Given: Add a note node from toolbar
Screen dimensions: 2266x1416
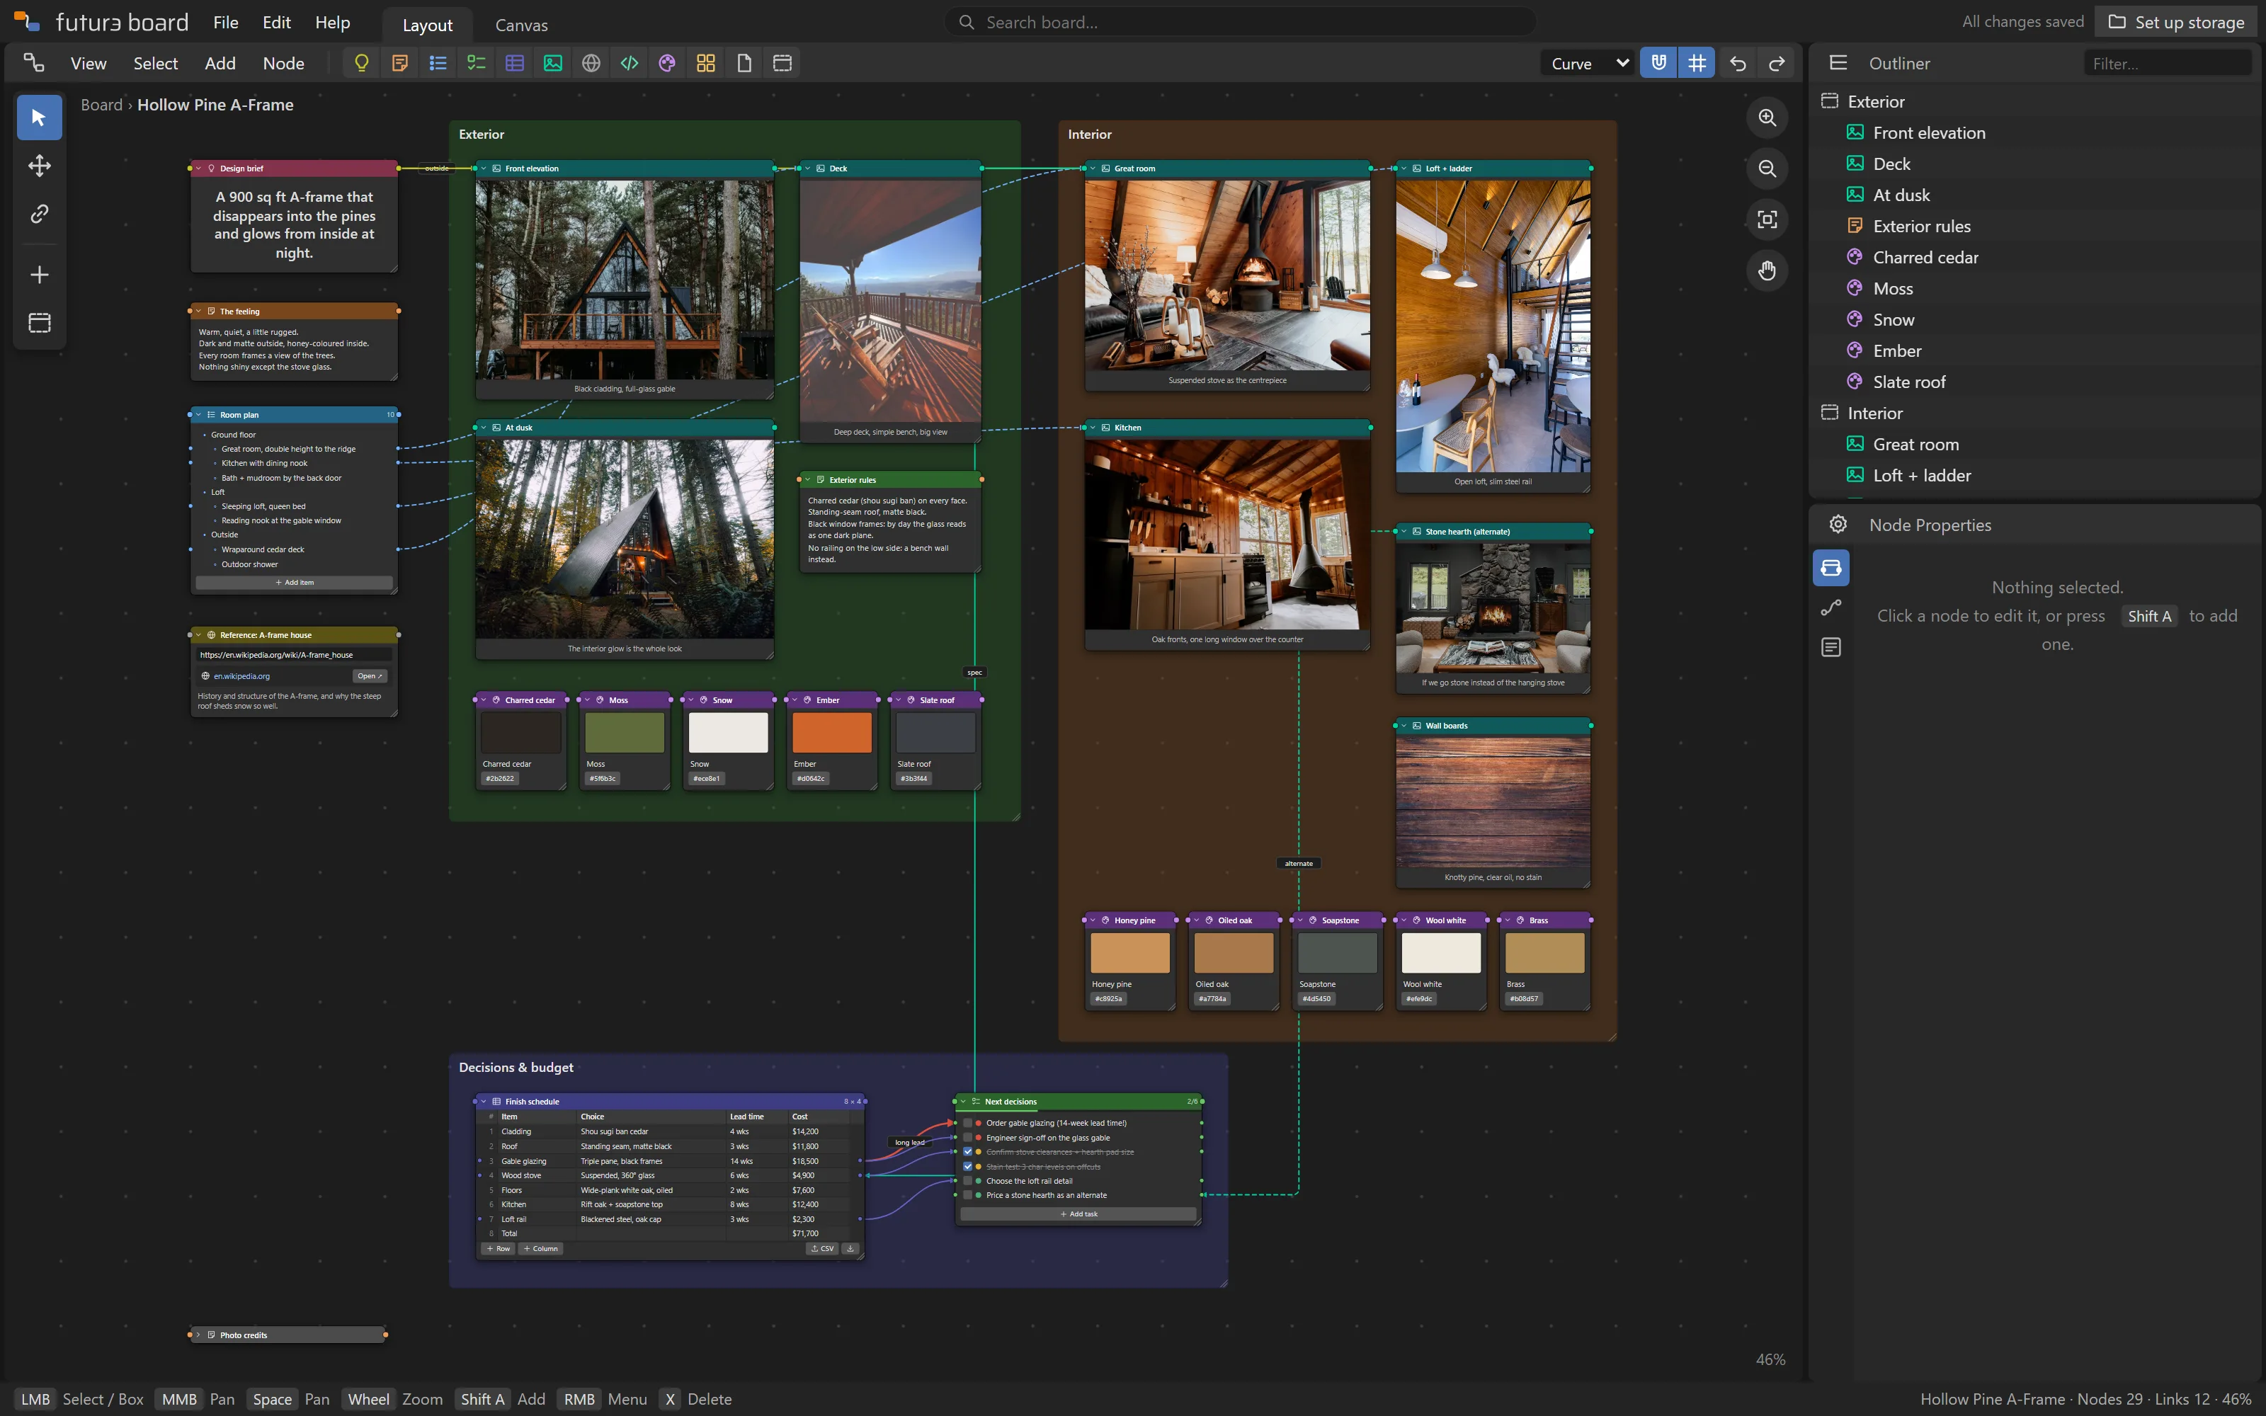Looking at the screenshot, I should pos(400,63).
